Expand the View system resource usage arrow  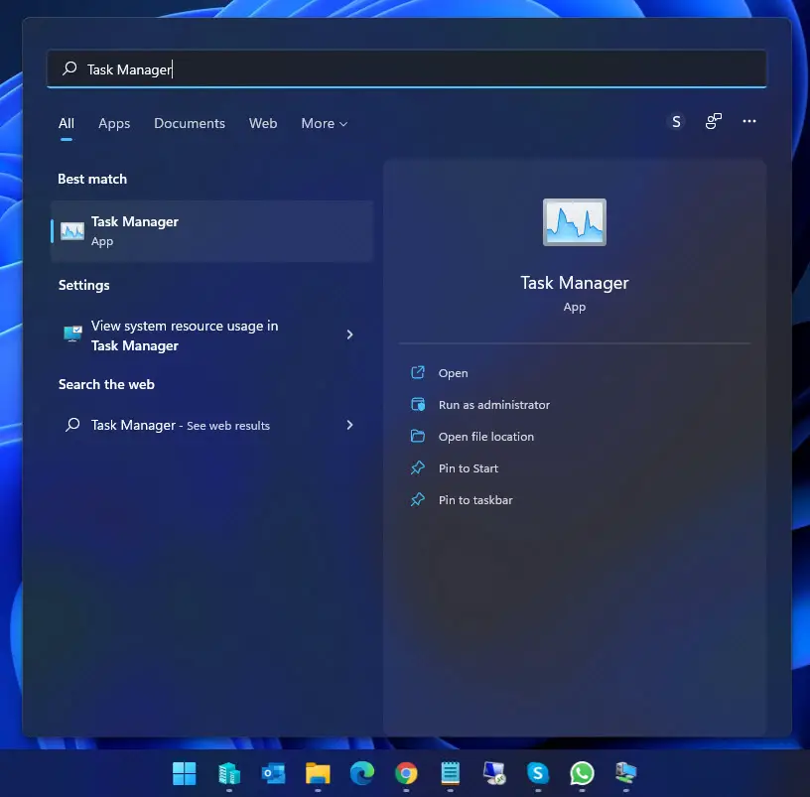click(349, 335)
